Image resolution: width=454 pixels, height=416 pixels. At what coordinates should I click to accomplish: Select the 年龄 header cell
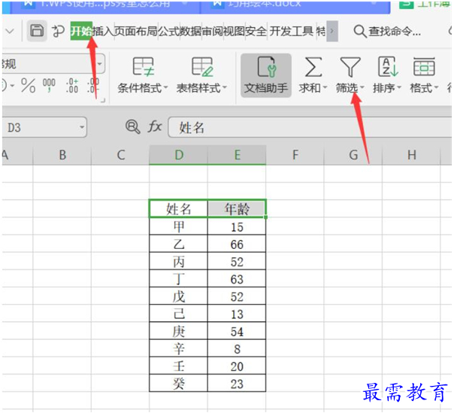click(237, 208)
